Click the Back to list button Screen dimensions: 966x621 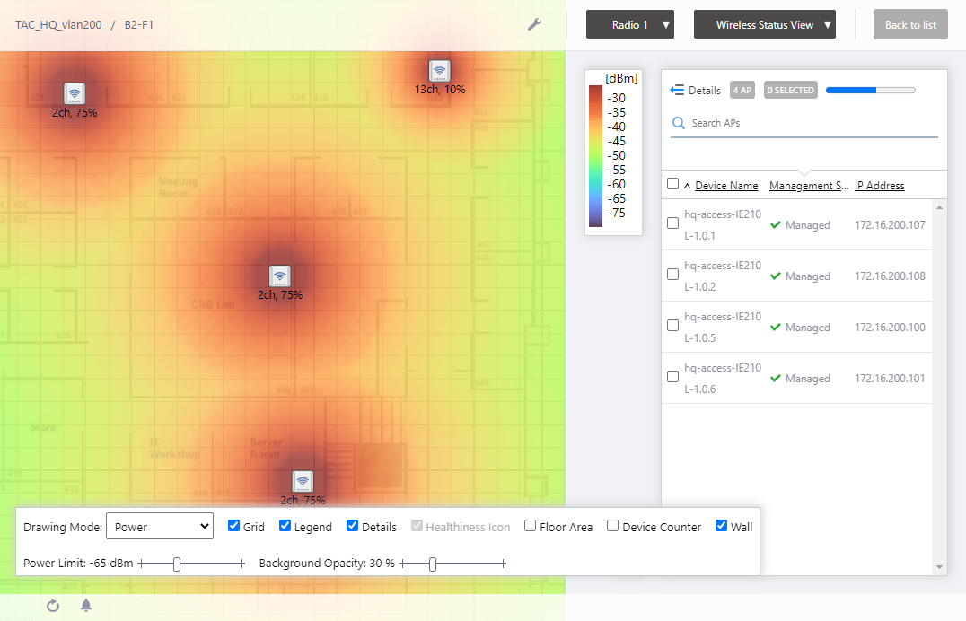(x=910, y=25)
